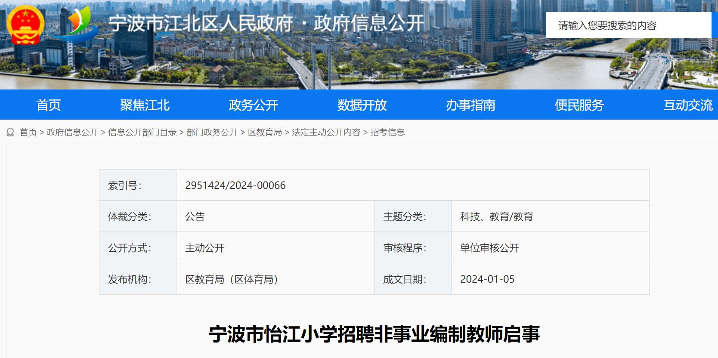Open the 首页 navigation menu
Image resolution: width=718 pixels, height=358 pixels.
48,105
